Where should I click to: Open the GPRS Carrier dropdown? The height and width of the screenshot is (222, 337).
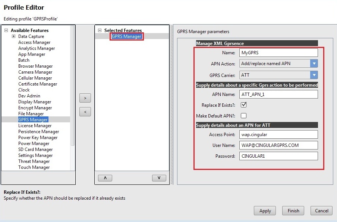(x=314, y=75)
